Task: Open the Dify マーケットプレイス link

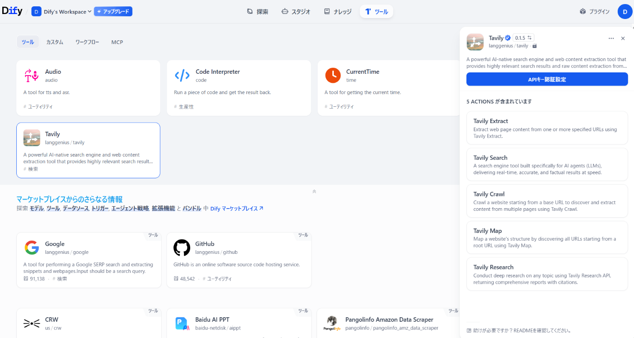Action: coord(237,209)
